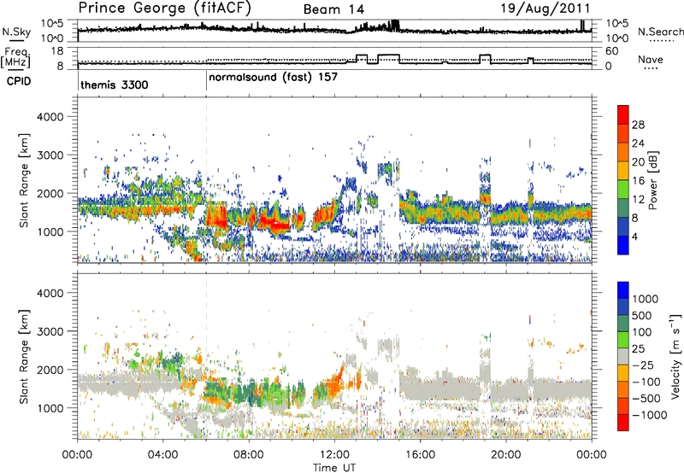Click the '08:00' time tick label
The image size is (684, 473).
[249, 455]
